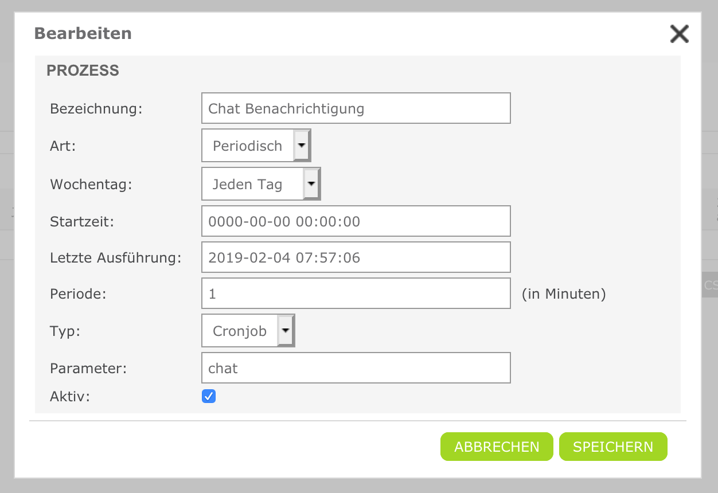Focus the Bezeichnung text field

tap(356, 108)
